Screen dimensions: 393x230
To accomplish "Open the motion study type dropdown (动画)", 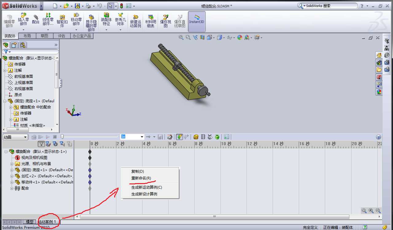I will point(15,137).
